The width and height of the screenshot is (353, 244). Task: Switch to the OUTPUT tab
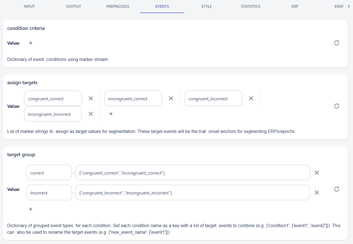74,6
